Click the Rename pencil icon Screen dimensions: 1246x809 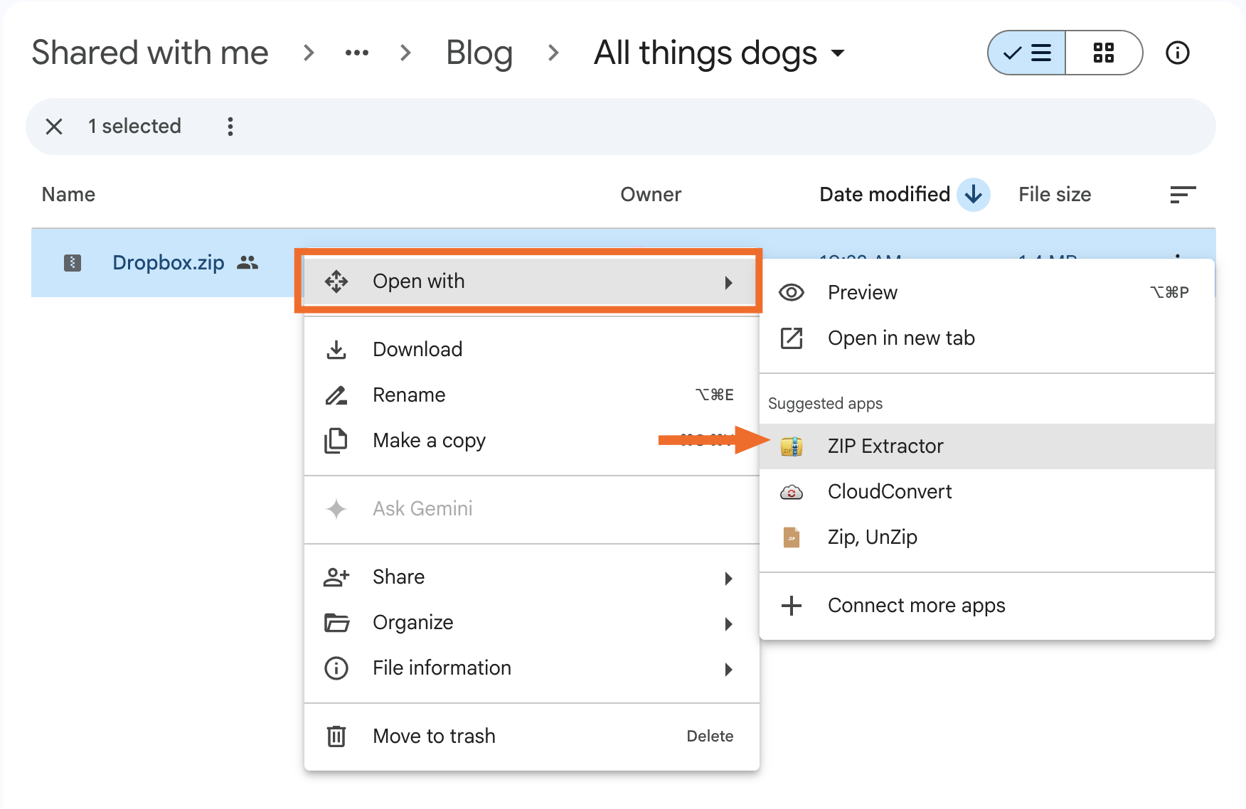click(336, 395)
